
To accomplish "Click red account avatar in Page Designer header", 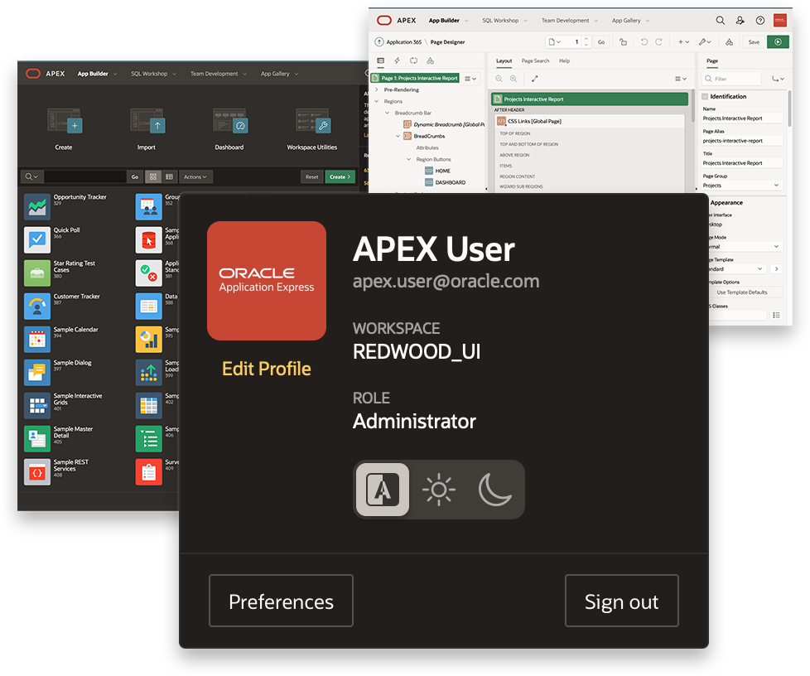I will [x=780, y=21].
